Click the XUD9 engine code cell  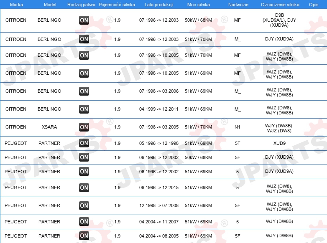279,143
